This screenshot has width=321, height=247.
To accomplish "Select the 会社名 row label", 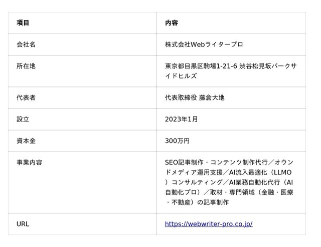I will [26, 44].
